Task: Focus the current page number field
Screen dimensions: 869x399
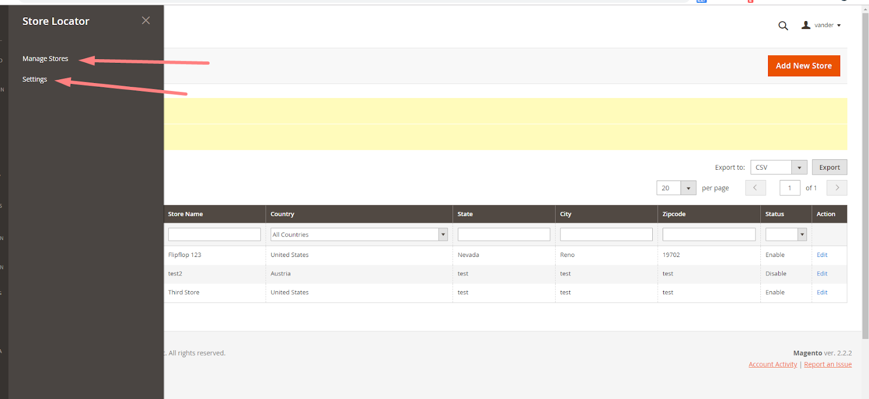Action: point(790,188)
